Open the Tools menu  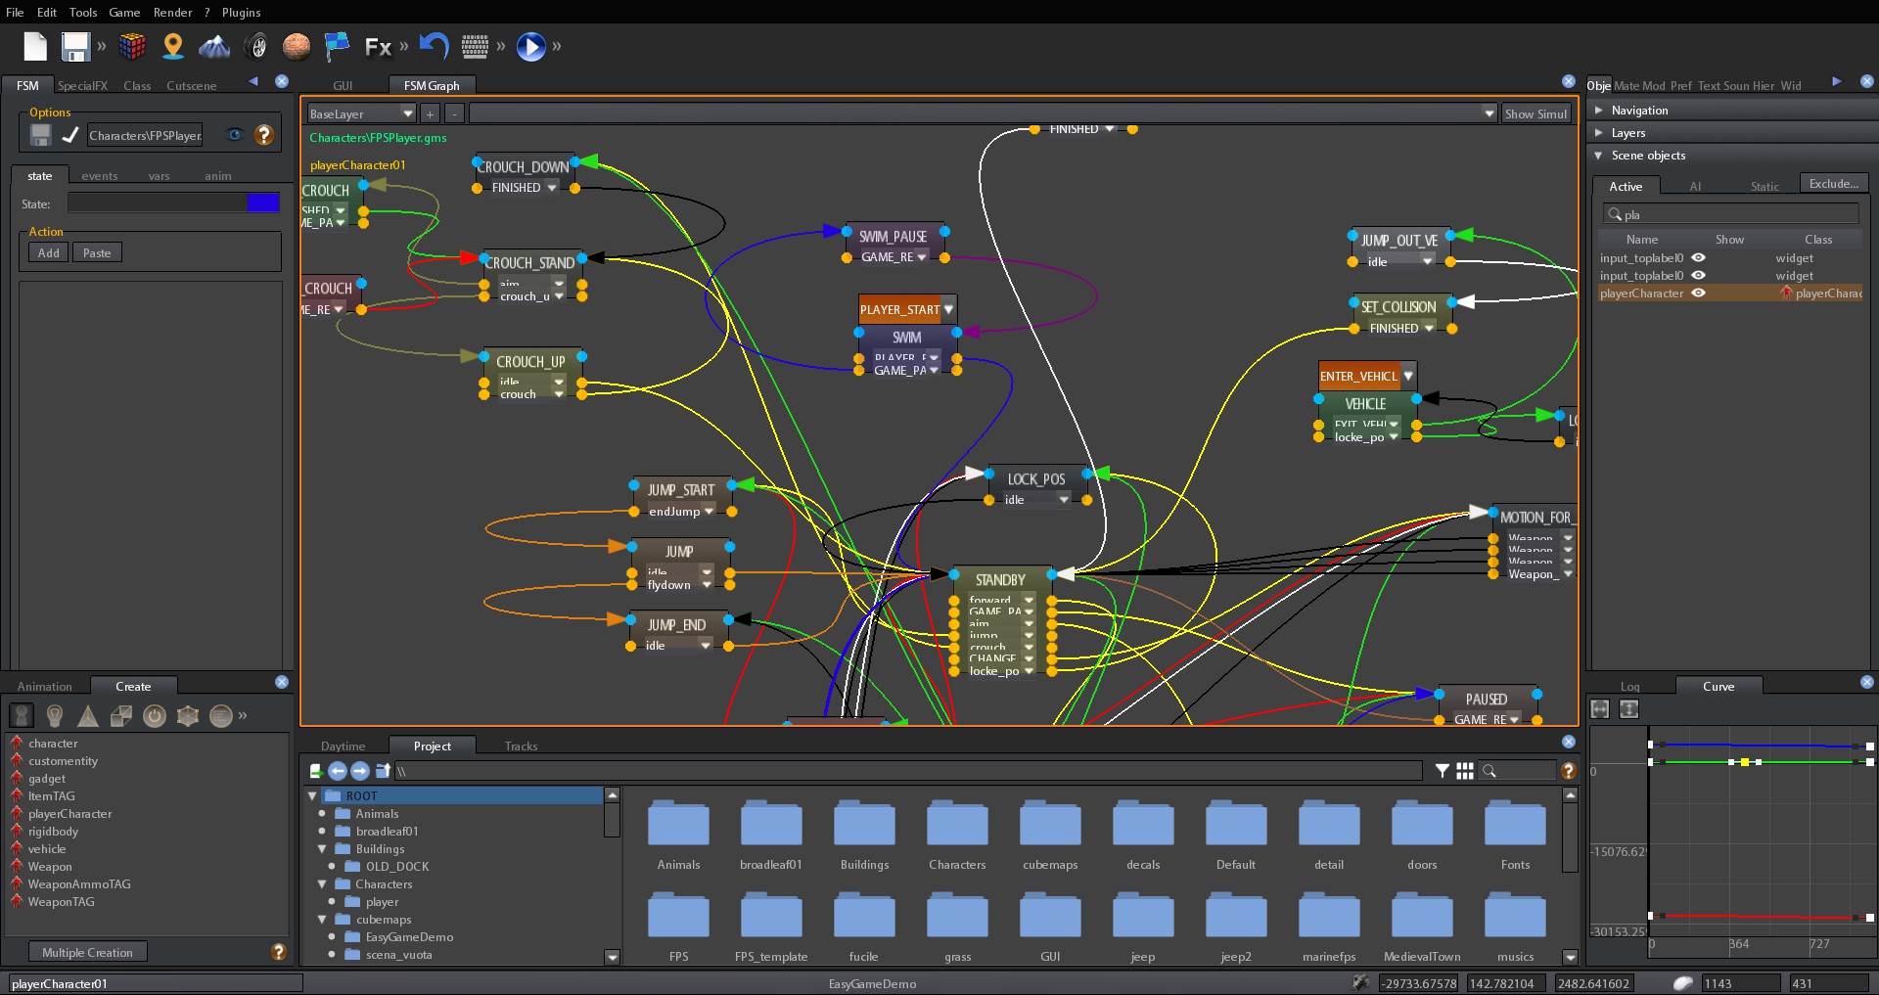click(82, 12)
